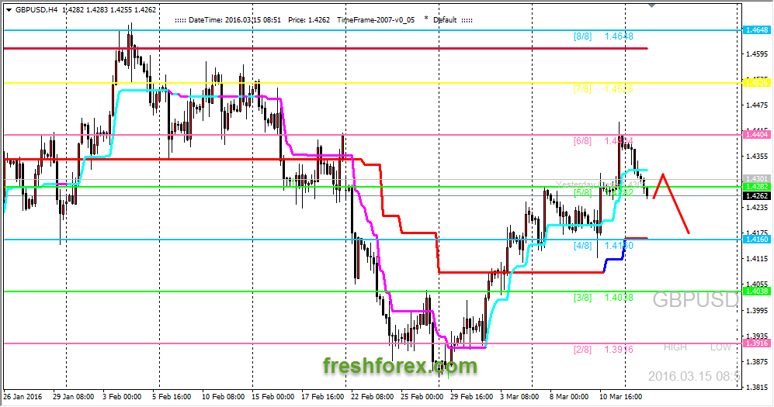Screen dimensions: 774x407
Task: Select the [8/8] Murrey level label
Action: tap(582, 36)
